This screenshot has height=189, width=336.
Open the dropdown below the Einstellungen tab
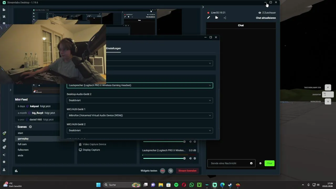click(159, 63)
